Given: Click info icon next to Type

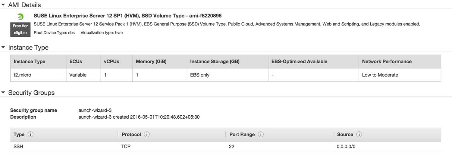Looking at the screenshot, I should pos(30,134).
